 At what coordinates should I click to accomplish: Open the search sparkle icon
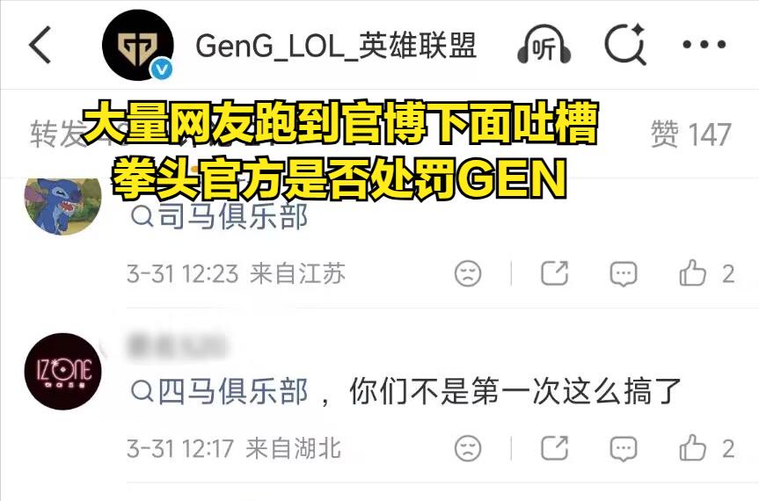625,44
